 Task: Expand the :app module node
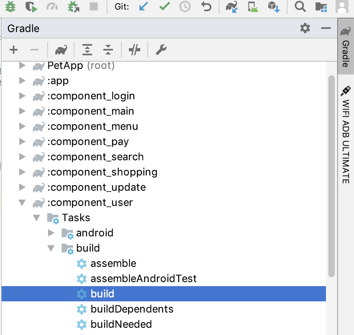coord(22,81)
